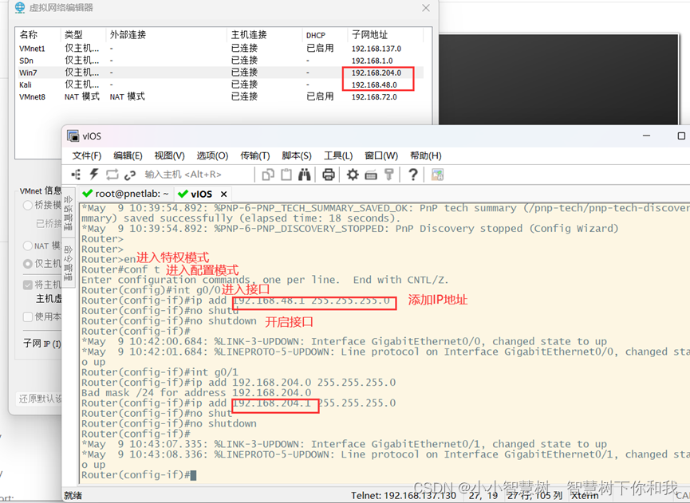Click the Print icon
690x503 pixels.
[329, 175]
